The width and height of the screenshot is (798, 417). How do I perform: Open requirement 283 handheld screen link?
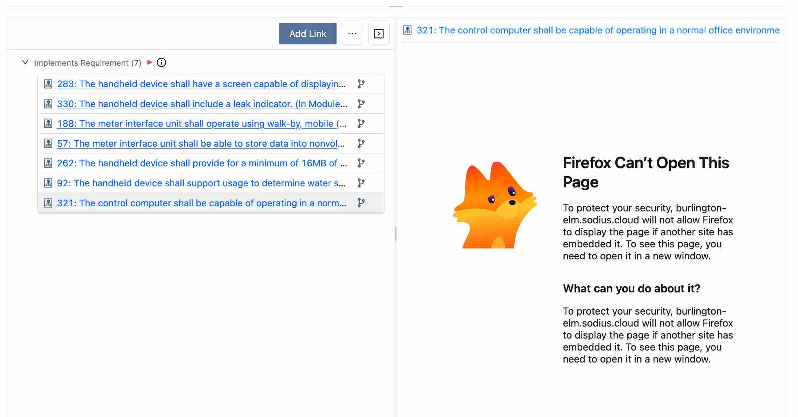[201, 84]
